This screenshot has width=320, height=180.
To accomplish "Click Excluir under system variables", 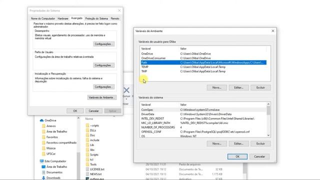I will pyautogui.click(x=260, y=143).
